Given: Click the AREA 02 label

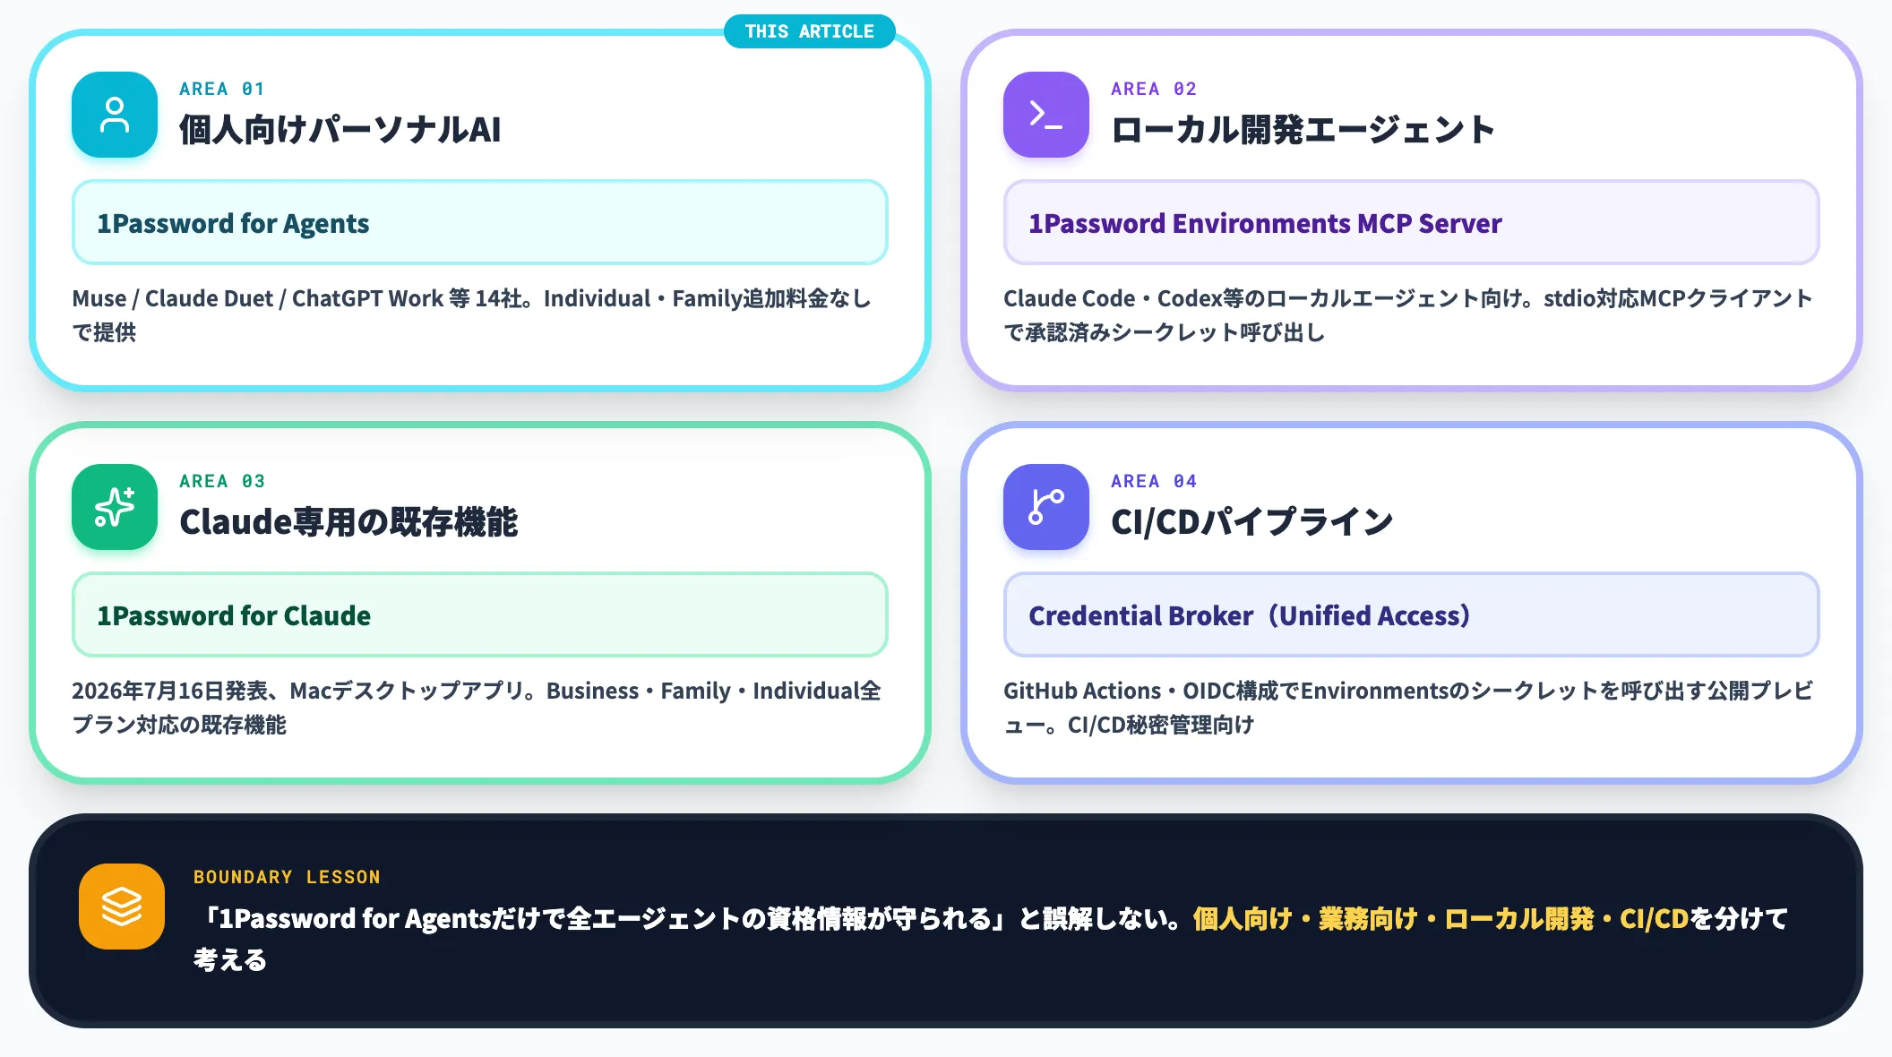Looking at the screenshot, I should coord(1154,89).
